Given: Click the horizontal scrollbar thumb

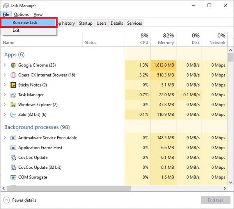Looking at the screenshot, I should tap(69, 189).
